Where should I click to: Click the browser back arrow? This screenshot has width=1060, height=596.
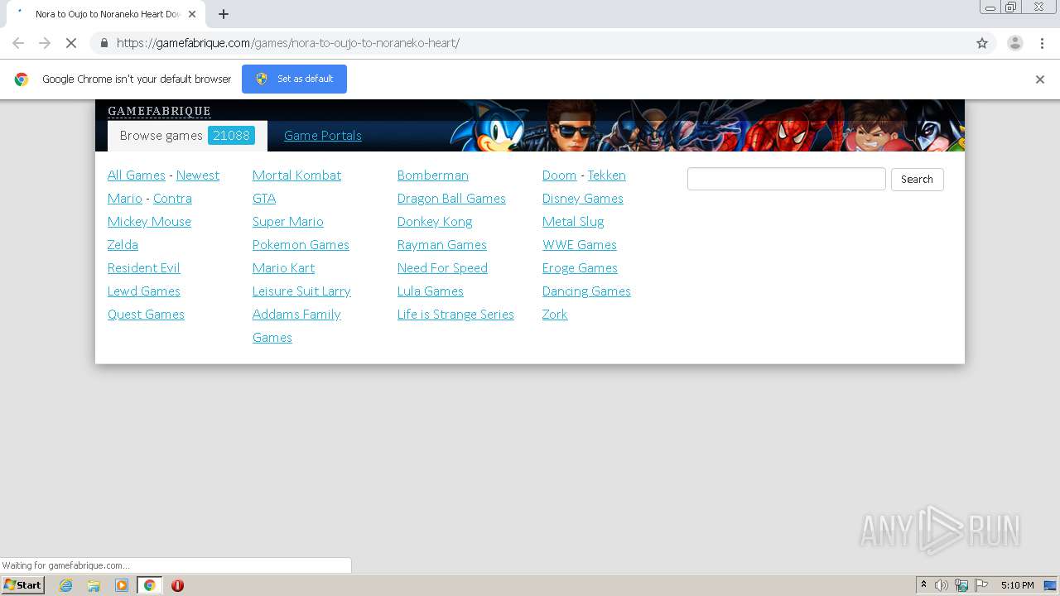[x=18, y=43]
